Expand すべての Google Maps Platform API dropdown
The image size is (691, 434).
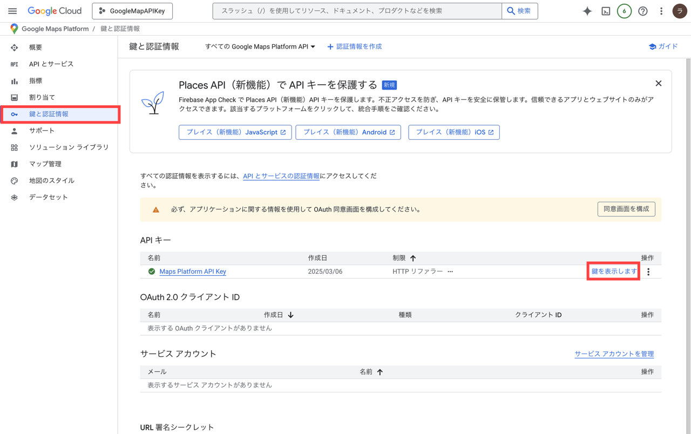coord(260,46)
